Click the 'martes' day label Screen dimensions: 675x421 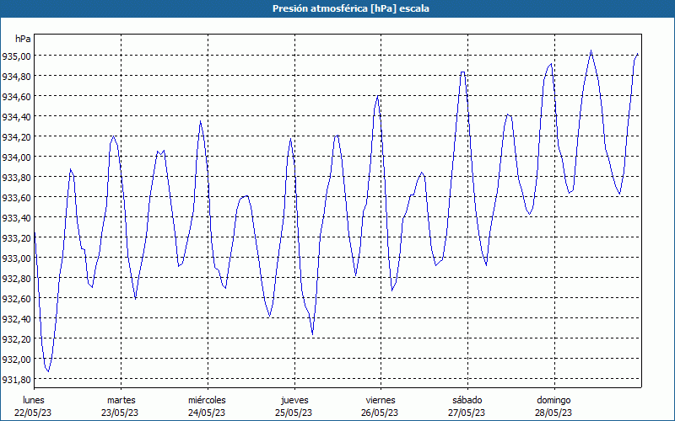(x=121, y=400)
